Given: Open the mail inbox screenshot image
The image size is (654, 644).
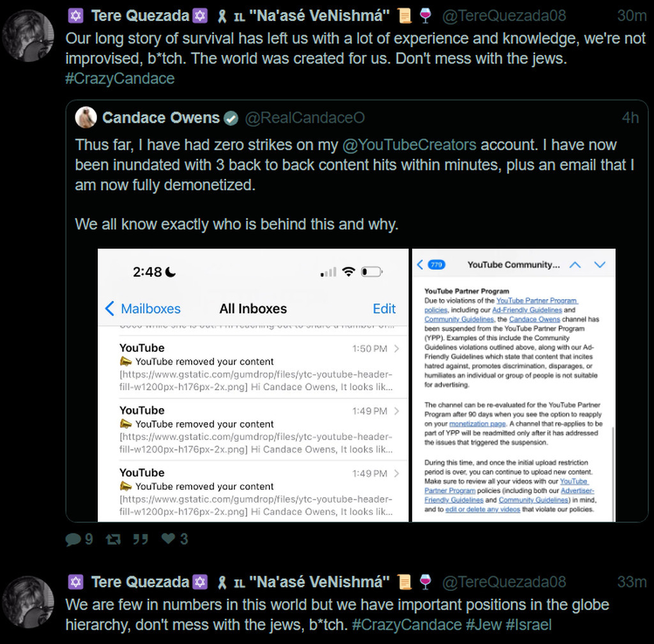Looking at the screenshot, I should 253,385.
